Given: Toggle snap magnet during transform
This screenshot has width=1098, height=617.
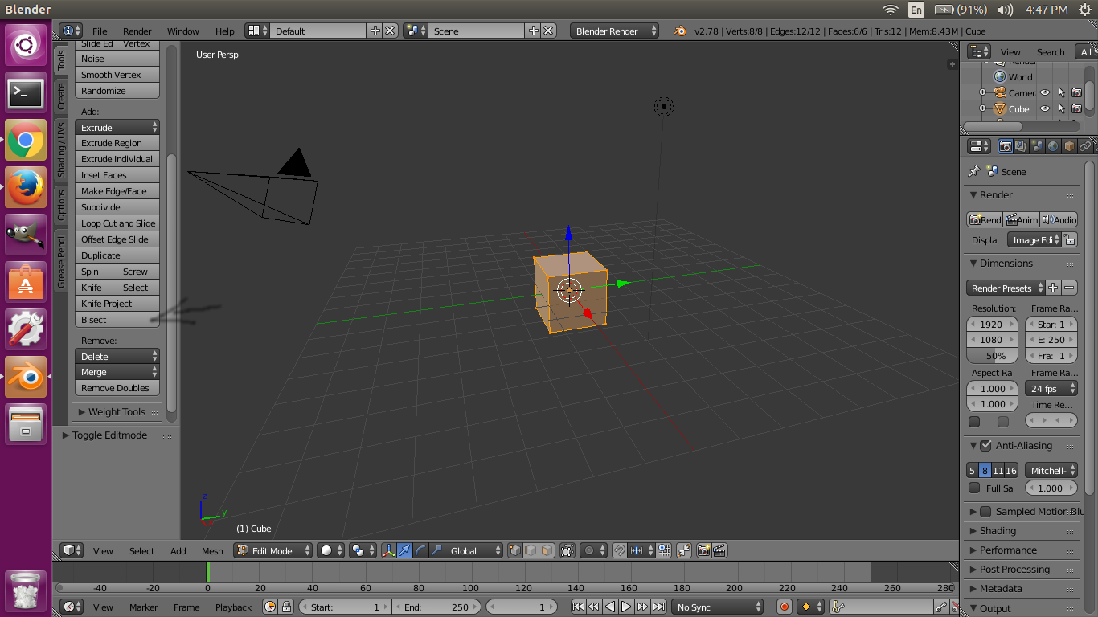Looking at the screenshot, I should [x=619, y=550].
